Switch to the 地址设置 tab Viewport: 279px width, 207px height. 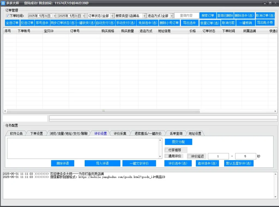click(x=195, y=134)
